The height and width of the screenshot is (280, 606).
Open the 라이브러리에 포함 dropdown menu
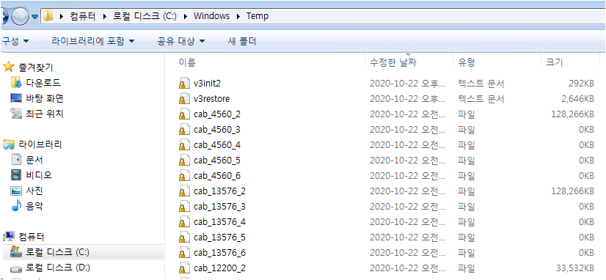tap(92, 41)
